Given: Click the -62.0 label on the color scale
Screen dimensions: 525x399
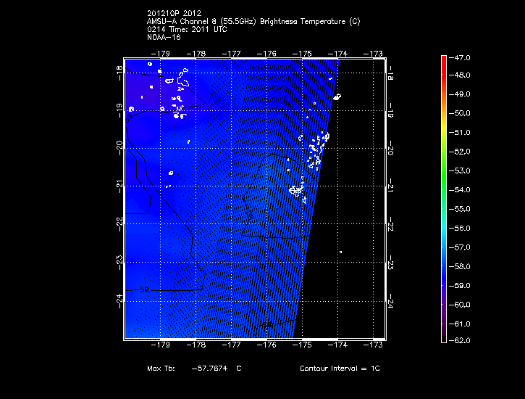Looking at the screenshot, I should coord(463,340).
